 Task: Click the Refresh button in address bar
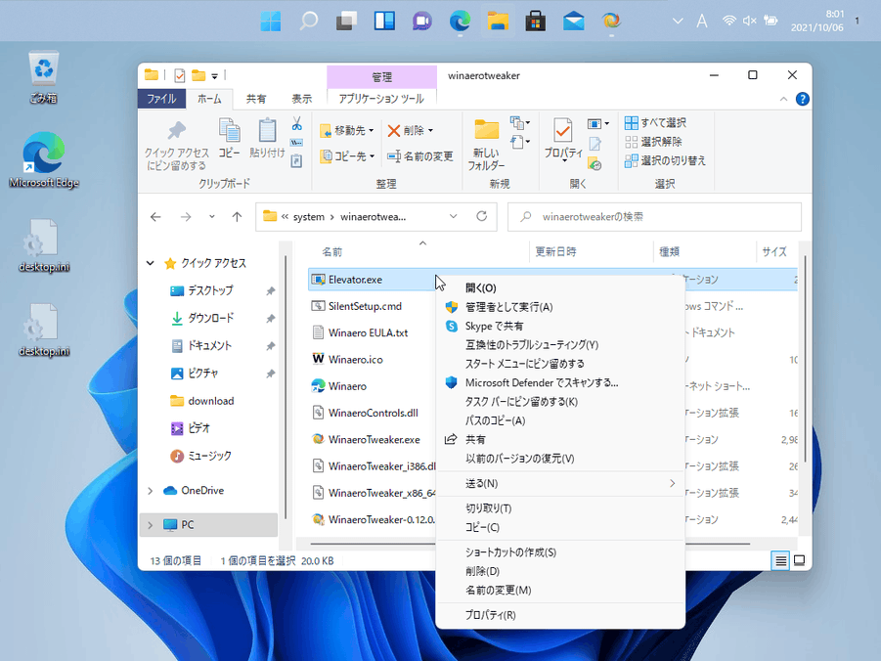click(x=481, y=216)
